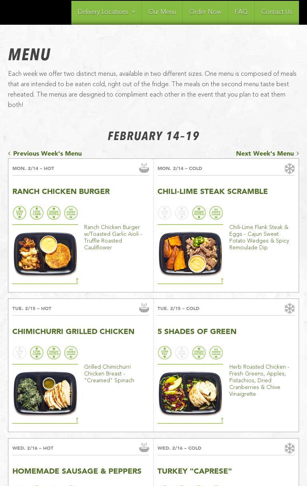This screenshot has width=307, height=486.
Task: Click Low Fat badge under Ranch Chicken Burger
Action: coord(20,213)
